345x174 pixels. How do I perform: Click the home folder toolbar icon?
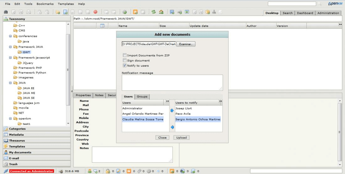(161, 12)
